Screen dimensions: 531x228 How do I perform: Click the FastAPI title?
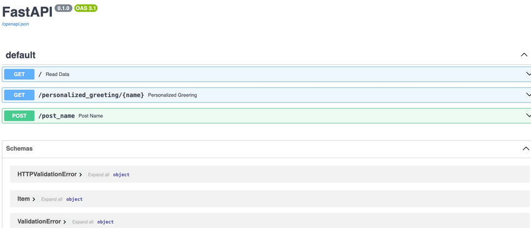27,12
